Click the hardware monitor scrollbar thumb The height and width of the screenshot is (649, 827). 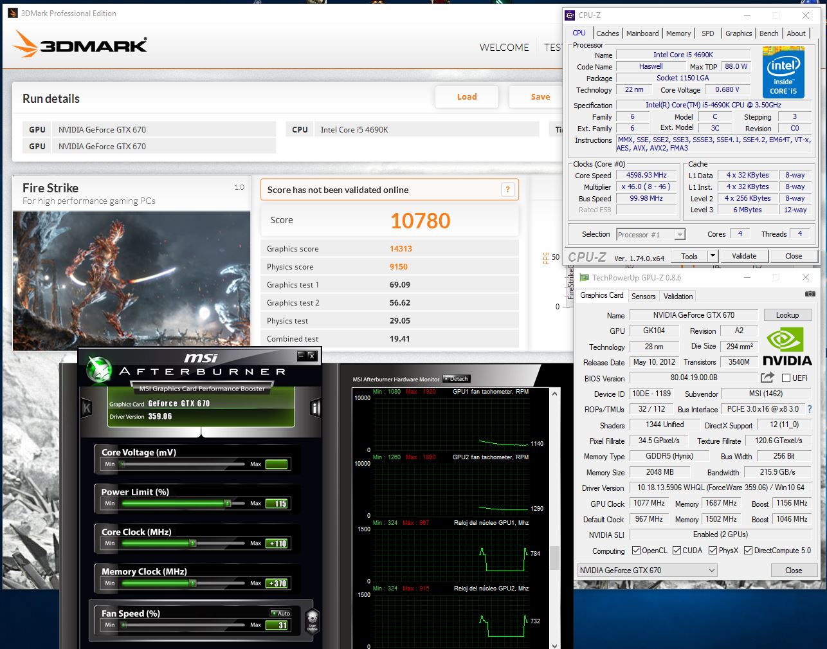[x=554, y=558]
